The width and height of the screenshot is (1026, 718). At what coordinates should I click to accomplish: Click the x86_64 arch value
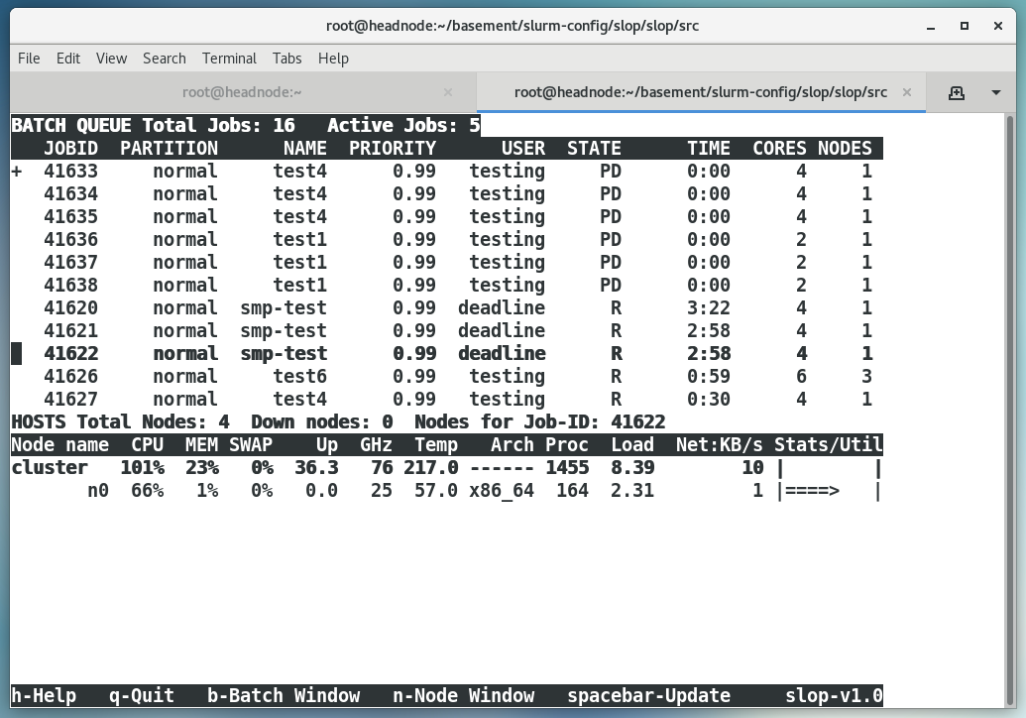[502, 491]
